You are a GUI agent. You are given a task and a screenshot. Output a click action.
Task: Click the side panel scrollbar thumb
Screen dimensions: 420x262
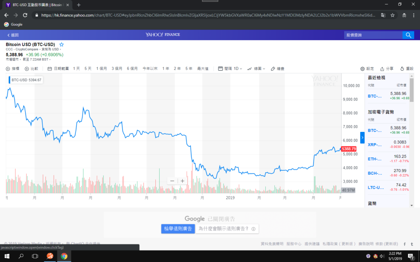(x=412, y=90)
